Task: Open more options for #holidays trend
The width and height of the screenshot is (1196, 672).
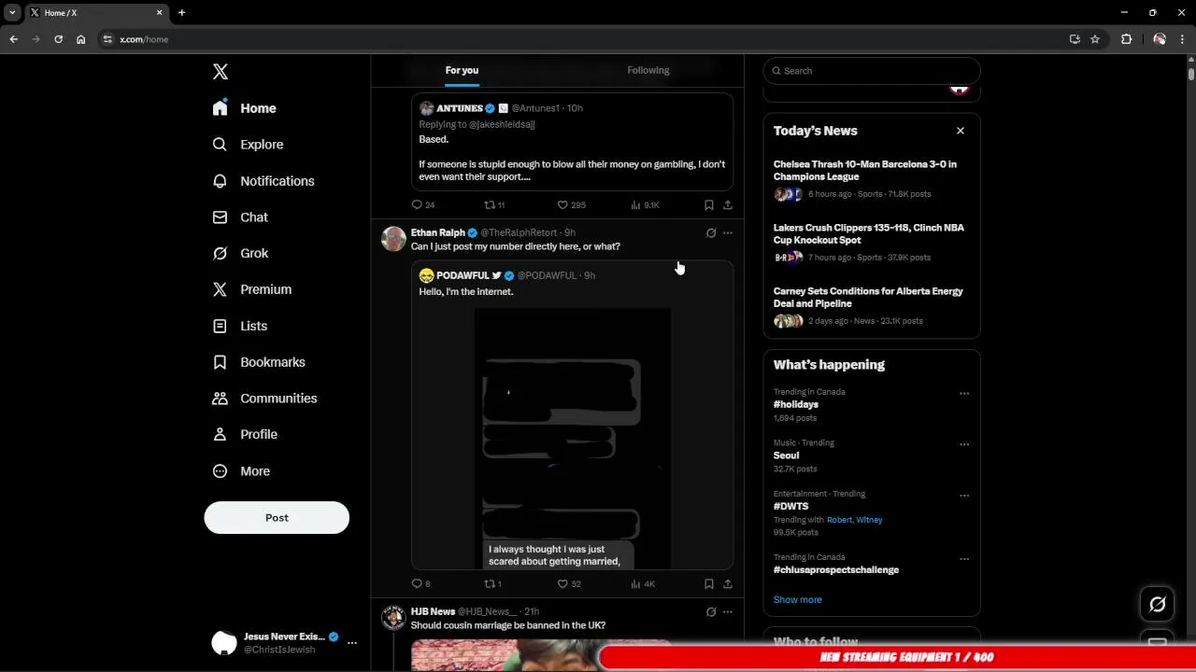Action: (x=964, y=394)
